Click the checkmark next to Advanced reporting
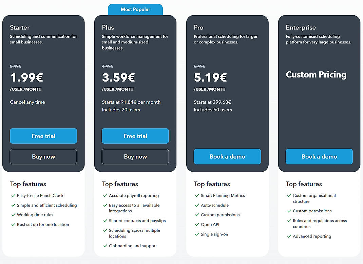363x264 pixels. click(x=289, y=236)
